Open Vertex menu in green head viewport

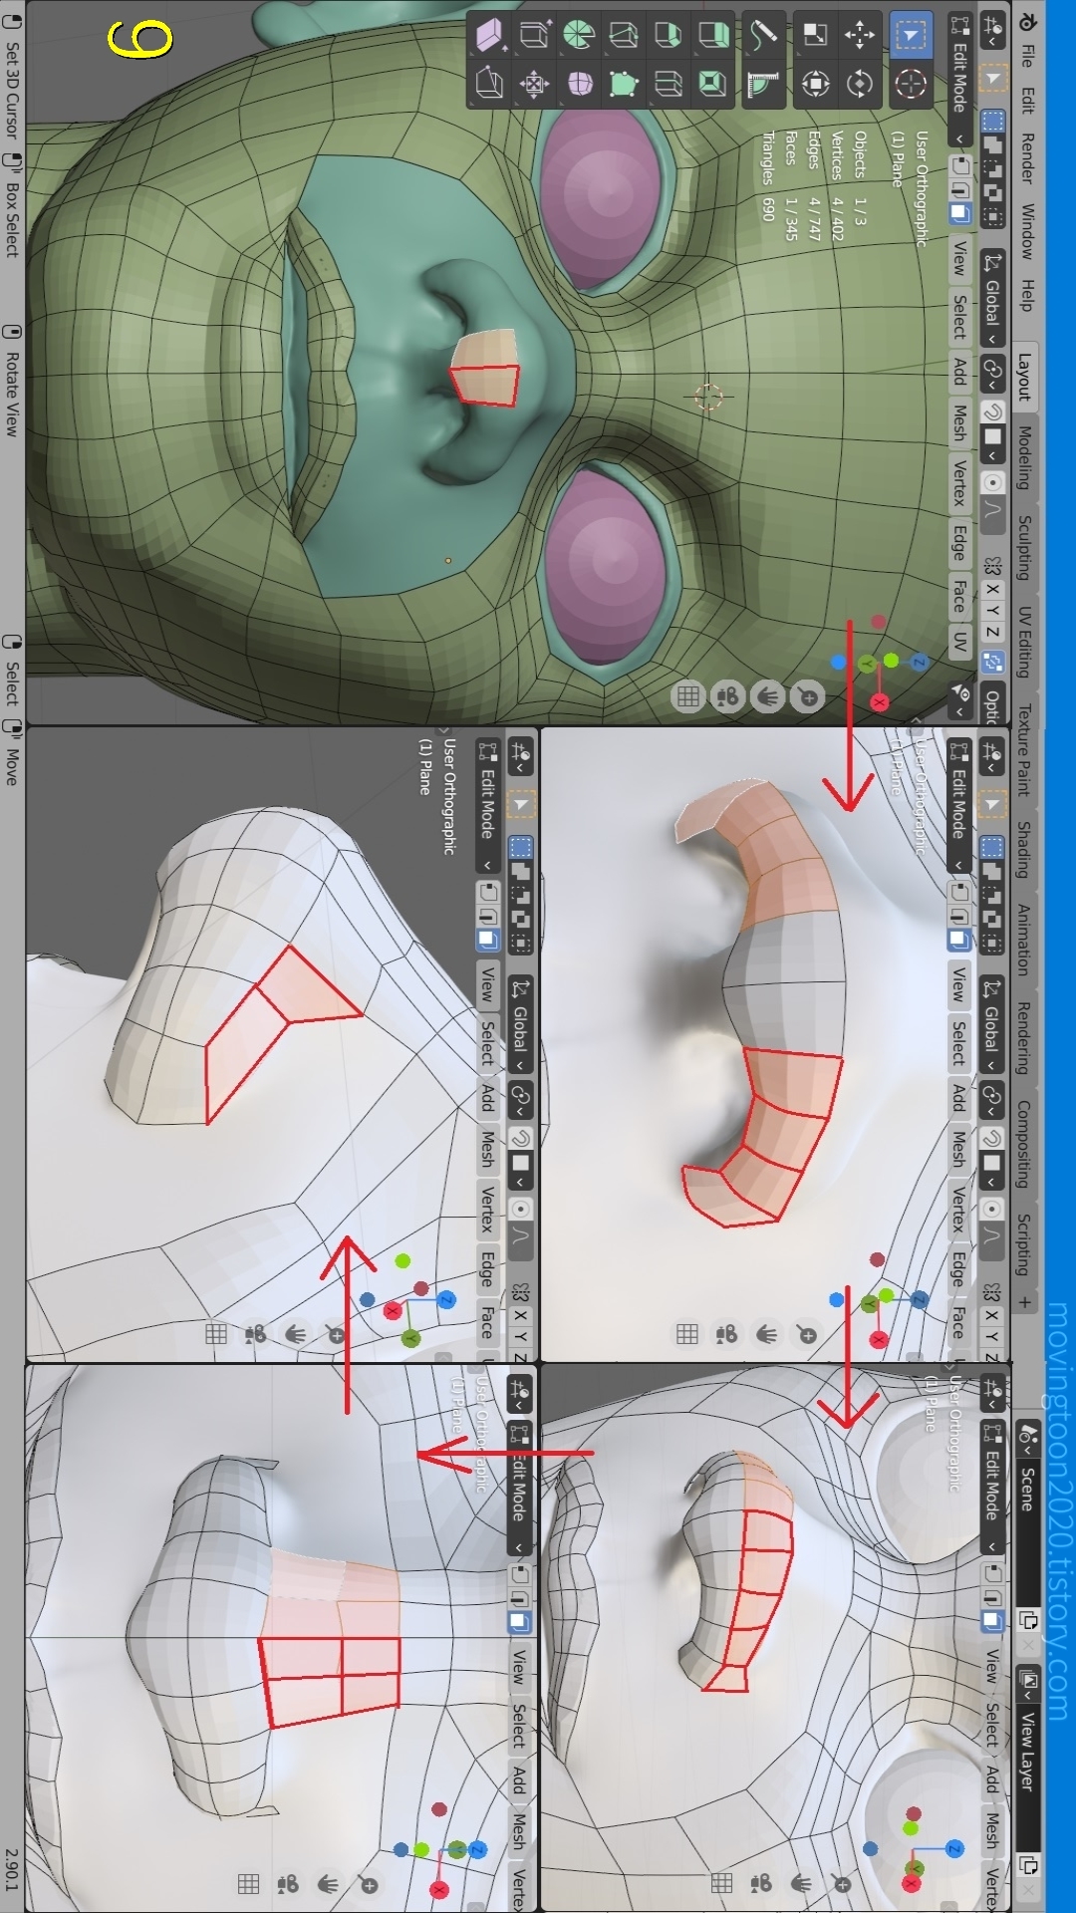coord(959,481)
